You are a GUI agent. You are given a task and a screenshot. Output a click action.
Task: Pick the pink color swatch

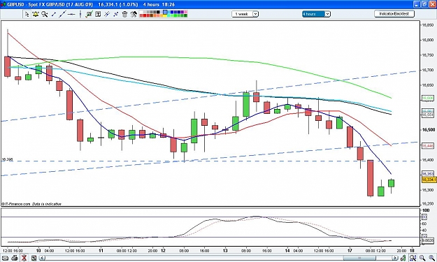tap(185, 12)
